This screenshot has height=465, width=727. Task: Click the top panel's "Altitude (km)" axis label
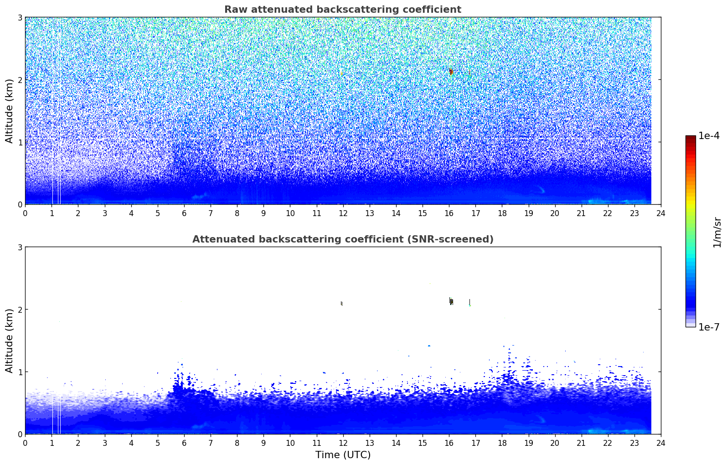point(9,111)
